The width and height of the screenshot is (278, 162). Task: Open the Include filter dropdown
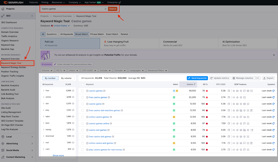[105, 70]
